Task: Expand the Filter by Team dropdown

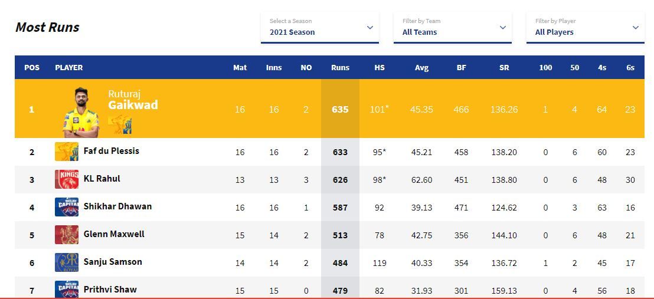Action: [452, 27]
